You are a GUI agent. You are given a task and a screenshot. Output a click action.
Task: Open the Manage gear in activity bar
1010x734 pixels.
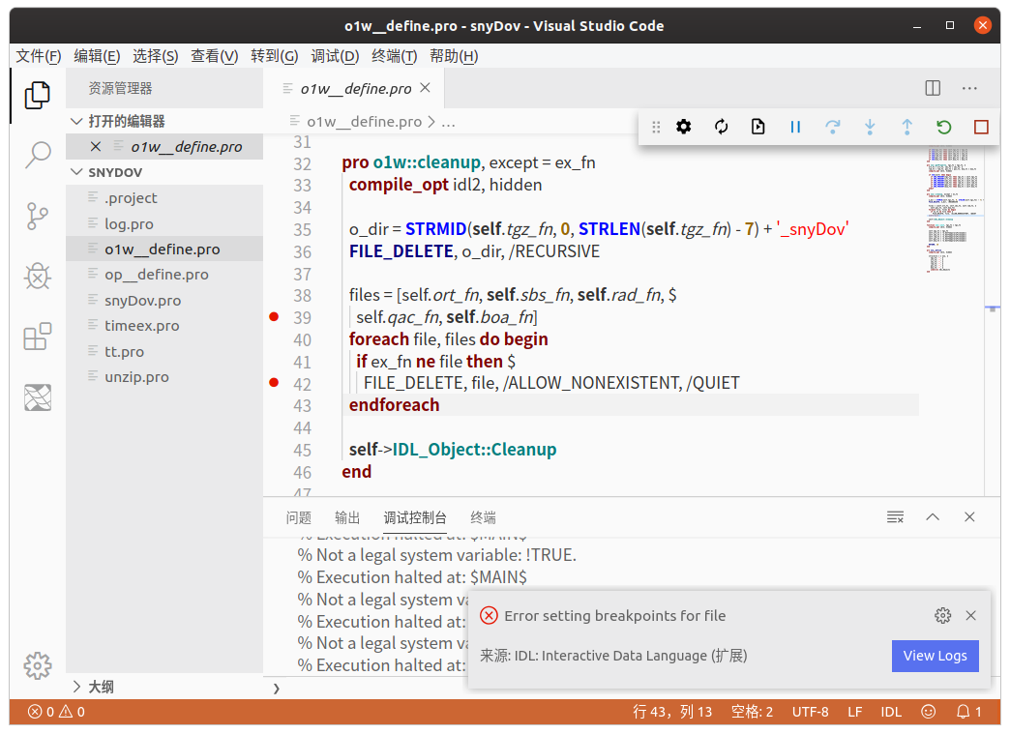tap(38, 665)
